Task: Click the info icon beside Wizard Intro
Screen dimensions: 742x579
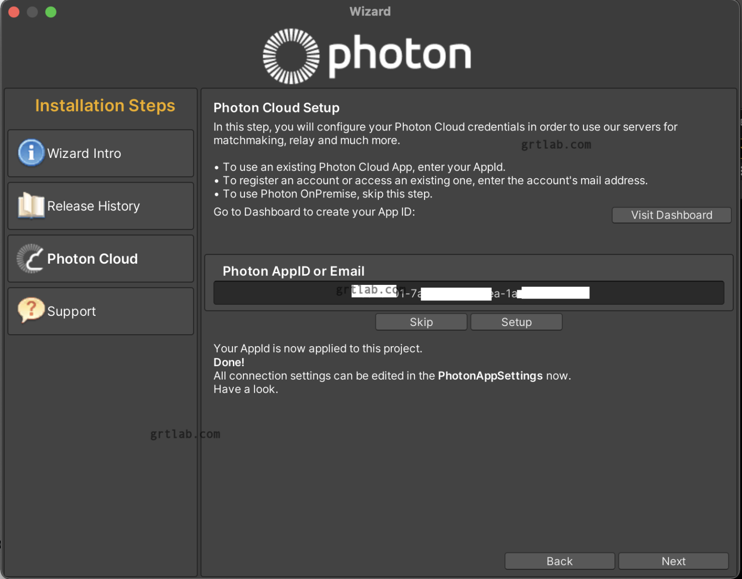Action: coord(30,153)
